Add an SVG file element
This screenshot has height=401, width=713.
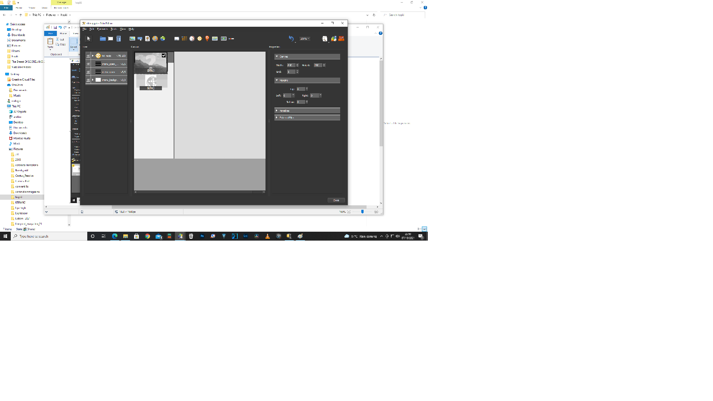[147, 39]
